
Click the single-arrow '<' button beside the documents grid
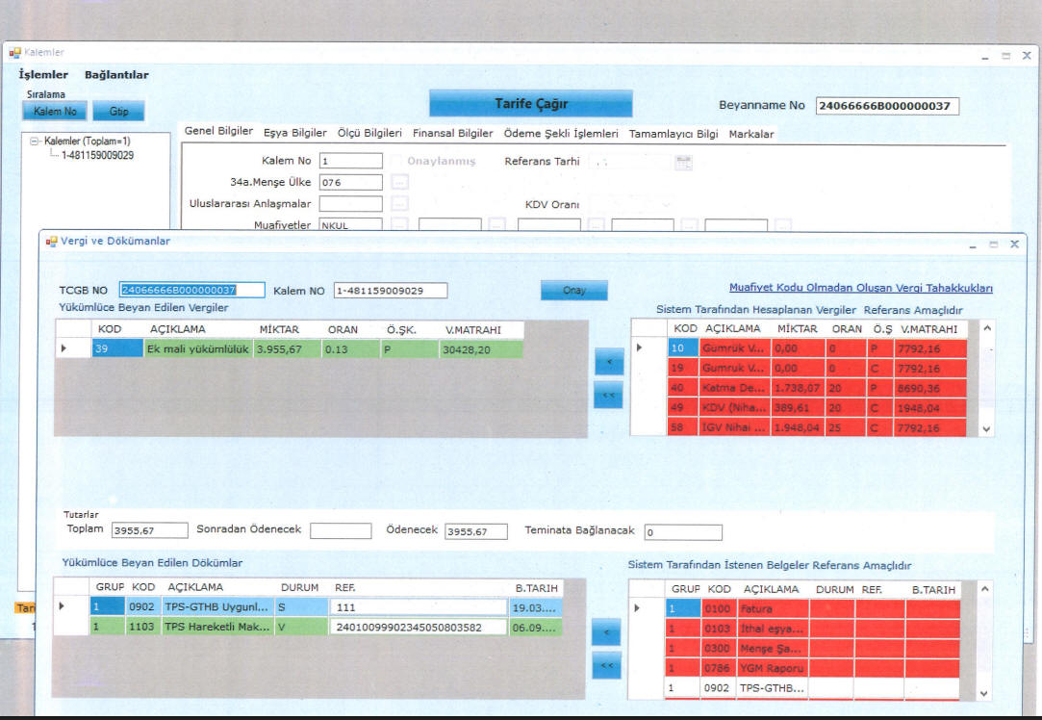pos(606,631)
